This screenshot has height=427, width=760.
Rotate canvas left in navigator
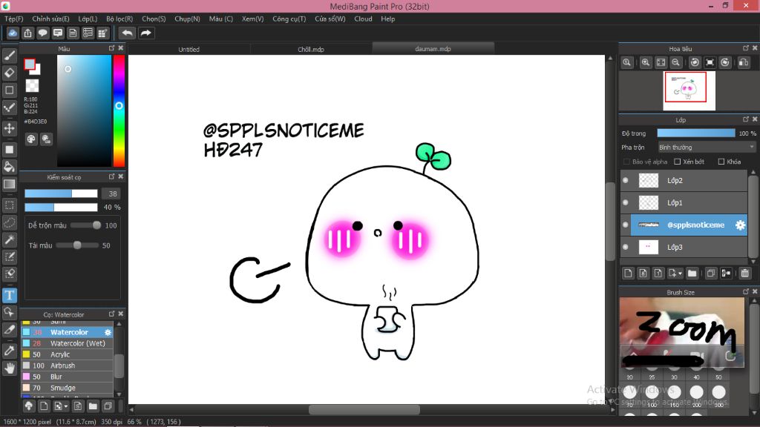click(x=695, y=62)
